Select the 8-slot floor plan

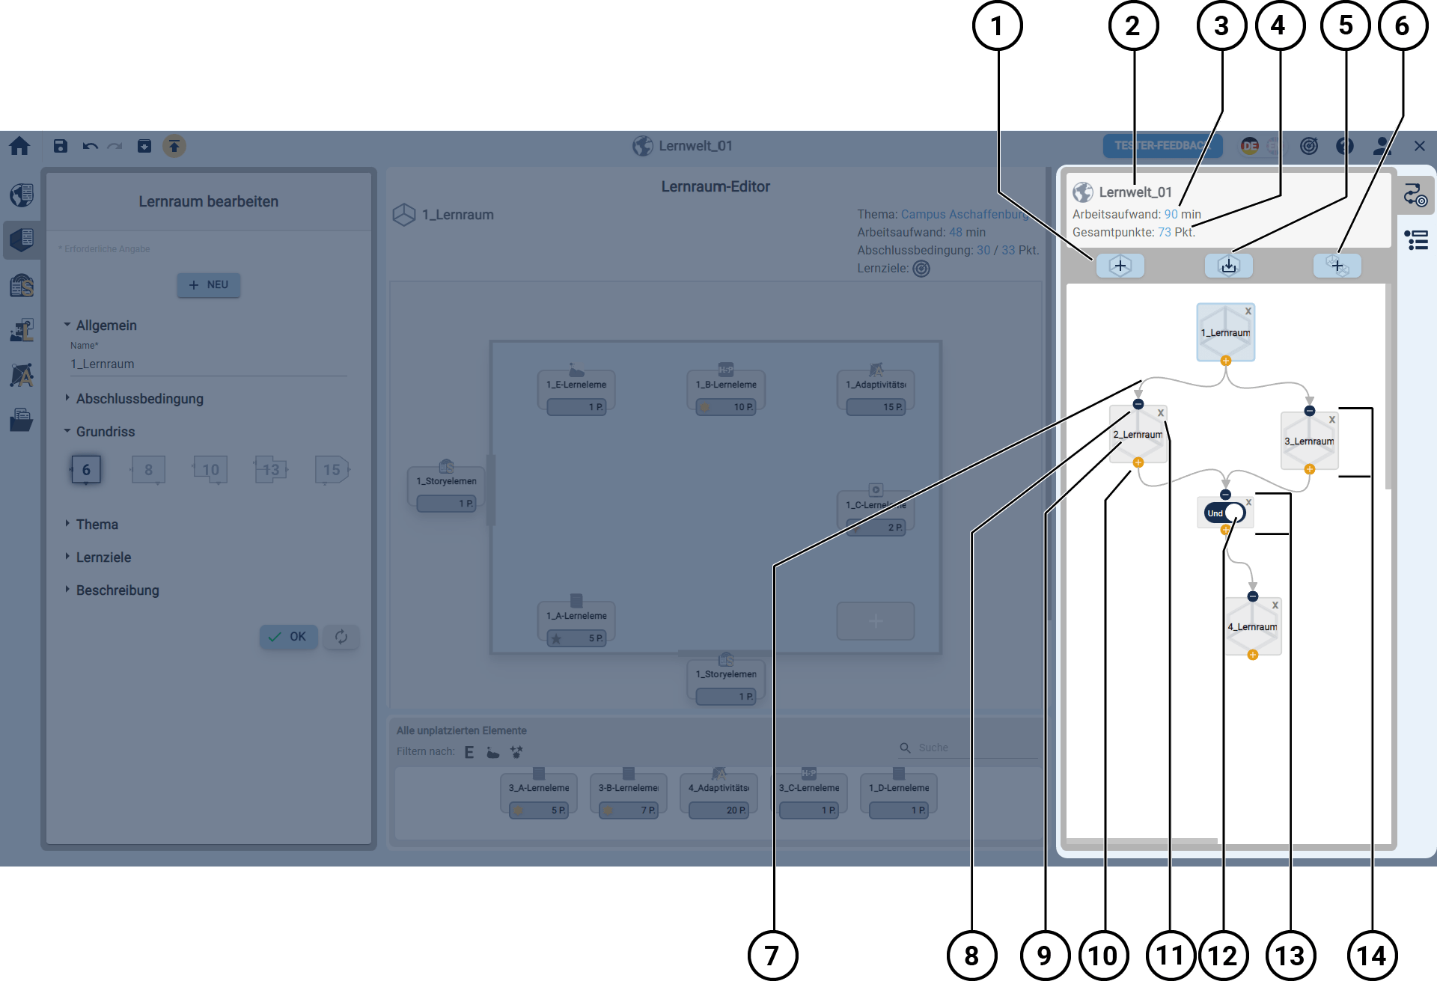148,470
